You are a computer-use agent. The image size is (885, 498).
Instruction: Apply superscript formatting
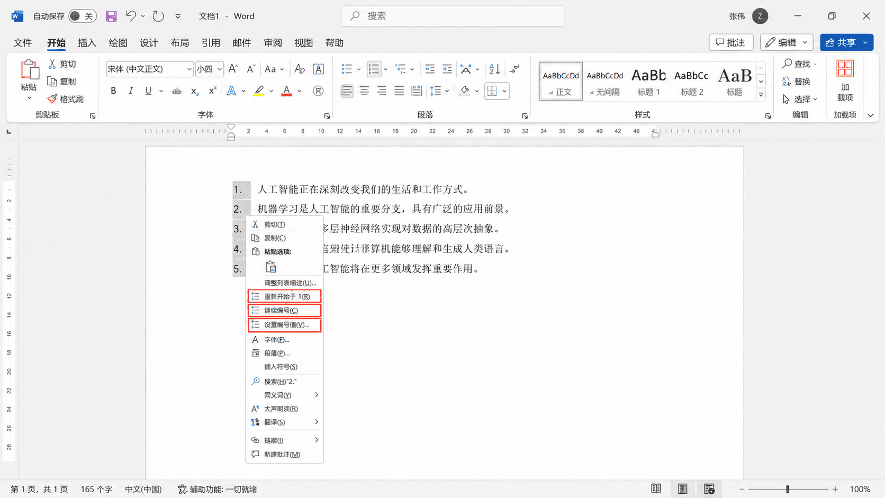click(x=212, y=91)
